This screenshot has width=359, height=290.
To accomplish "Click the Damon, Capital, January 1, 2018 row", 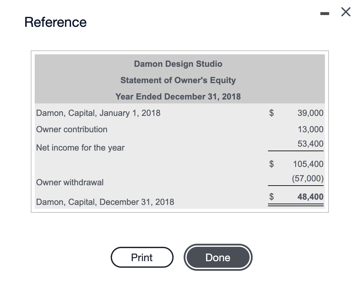I will pos(98,113).
